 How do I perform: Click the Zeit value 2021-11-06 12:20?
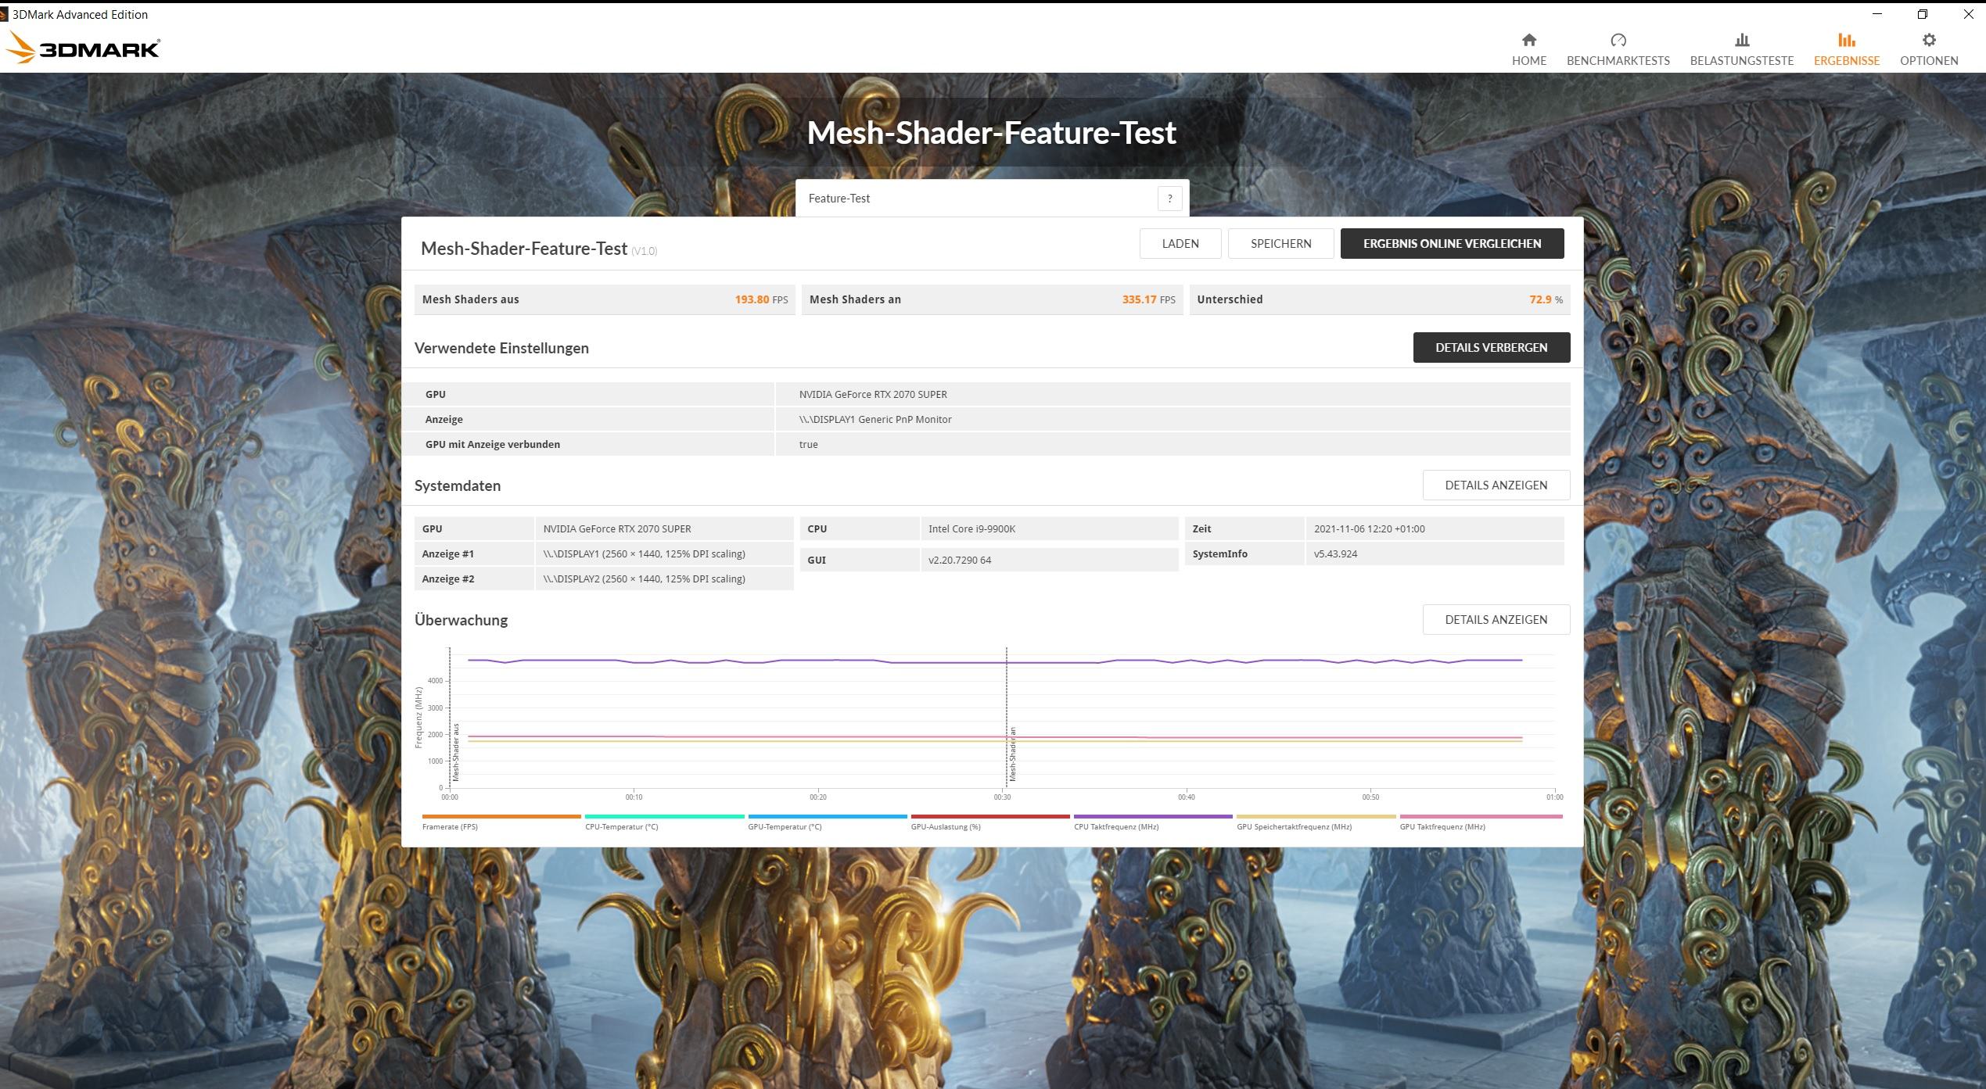1369,528
